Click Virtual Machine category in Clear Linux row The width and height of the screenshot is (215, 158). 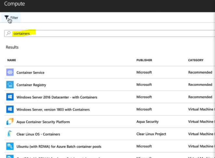[201, 134]
